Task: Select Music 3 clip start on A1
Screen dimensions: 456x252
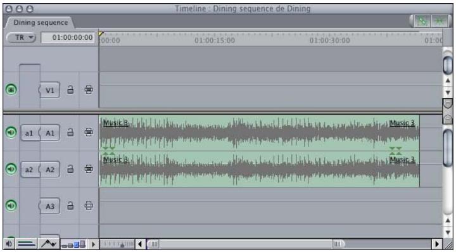Action: pyautogui.click(x=115, y=123)
